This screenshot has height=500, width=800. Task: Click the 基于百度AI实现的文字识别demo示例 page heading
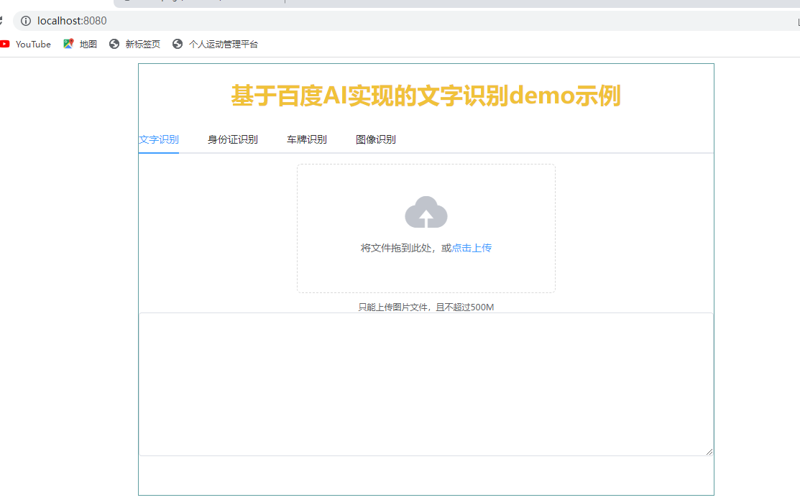[426, 96]
